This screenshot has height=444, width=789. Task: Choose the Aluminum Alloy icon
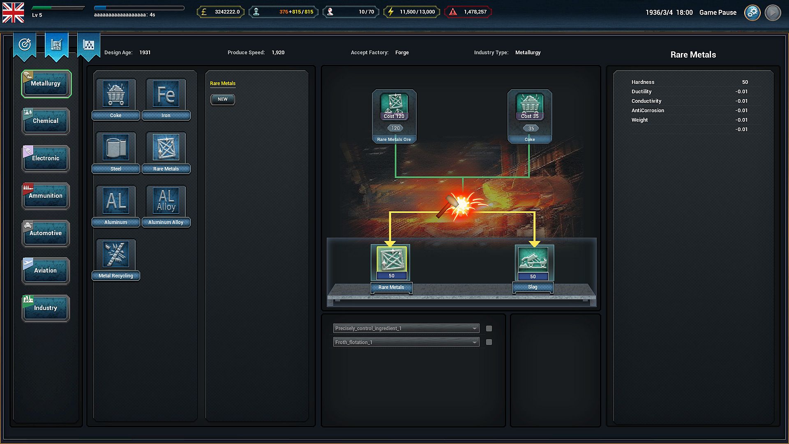[166, 201]
